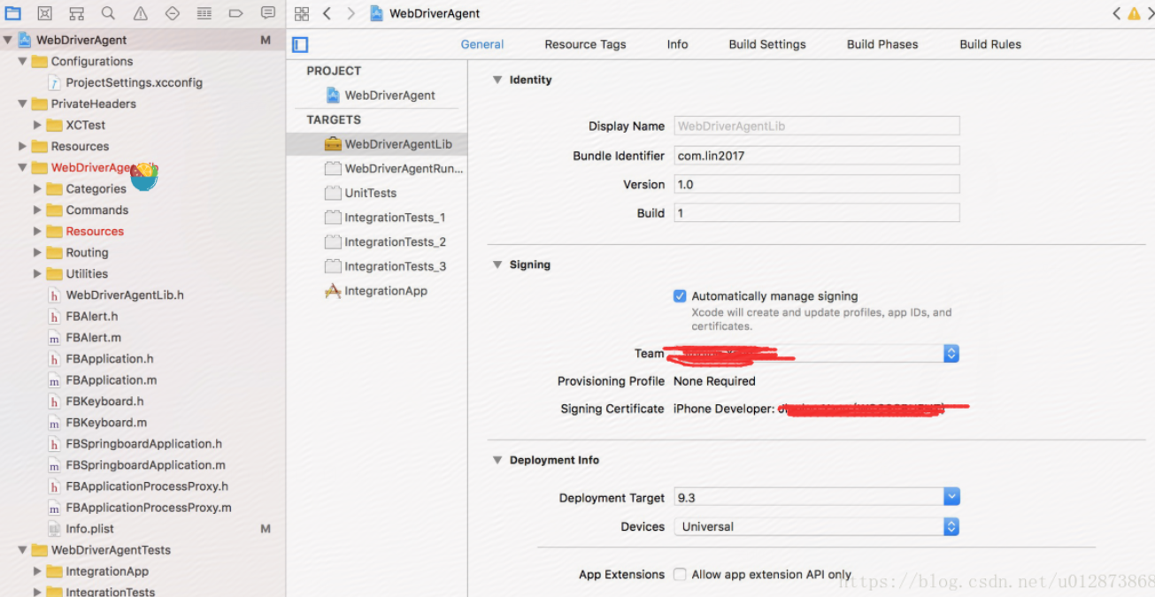Switch to the Resource Tags tab
The width and height of the screenshot is (1155, 597).
(x=585, y=44)
